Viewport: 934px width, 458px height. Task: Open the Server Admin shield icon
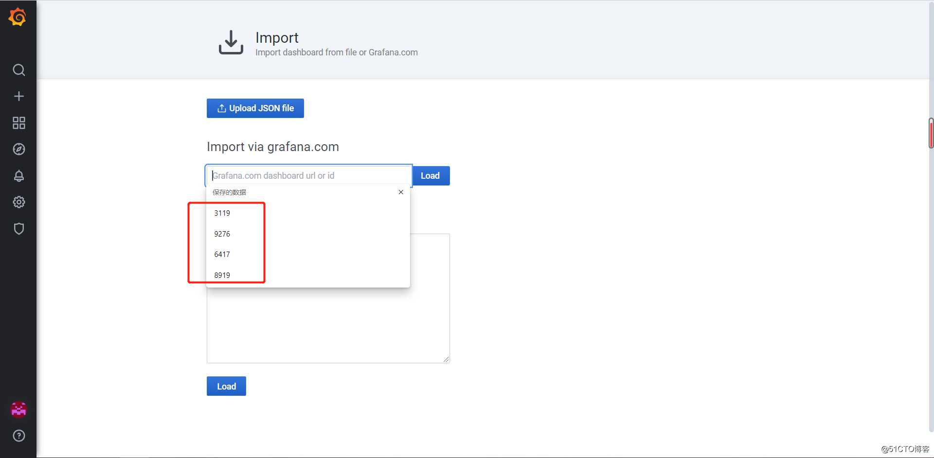click(x=18, y=229)
